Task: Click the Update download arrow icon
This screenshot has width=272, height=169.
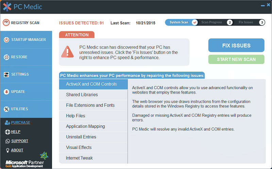Action: [6, 92]
